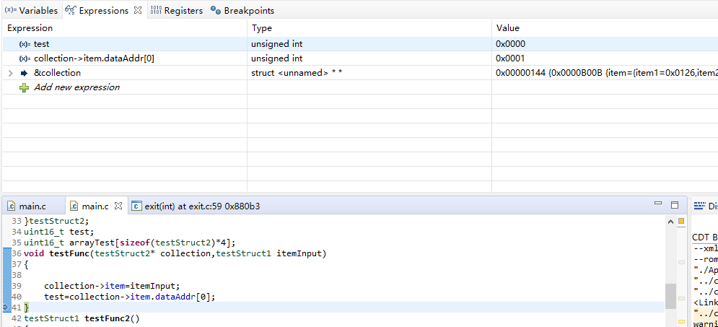Screen dimensions: 718x327
Task: Click the yellow warning marker in overview ruler
Action: [x=681, y=221]
